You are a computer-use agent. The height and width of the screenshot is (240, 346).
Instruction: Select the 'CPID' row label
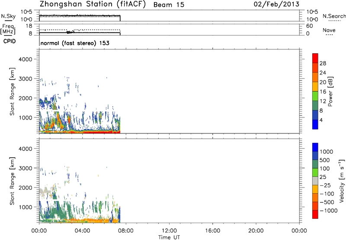click(10, 41)
